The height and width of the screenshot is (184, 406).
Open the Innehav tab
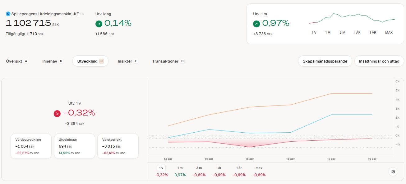(x=50, y=61)
